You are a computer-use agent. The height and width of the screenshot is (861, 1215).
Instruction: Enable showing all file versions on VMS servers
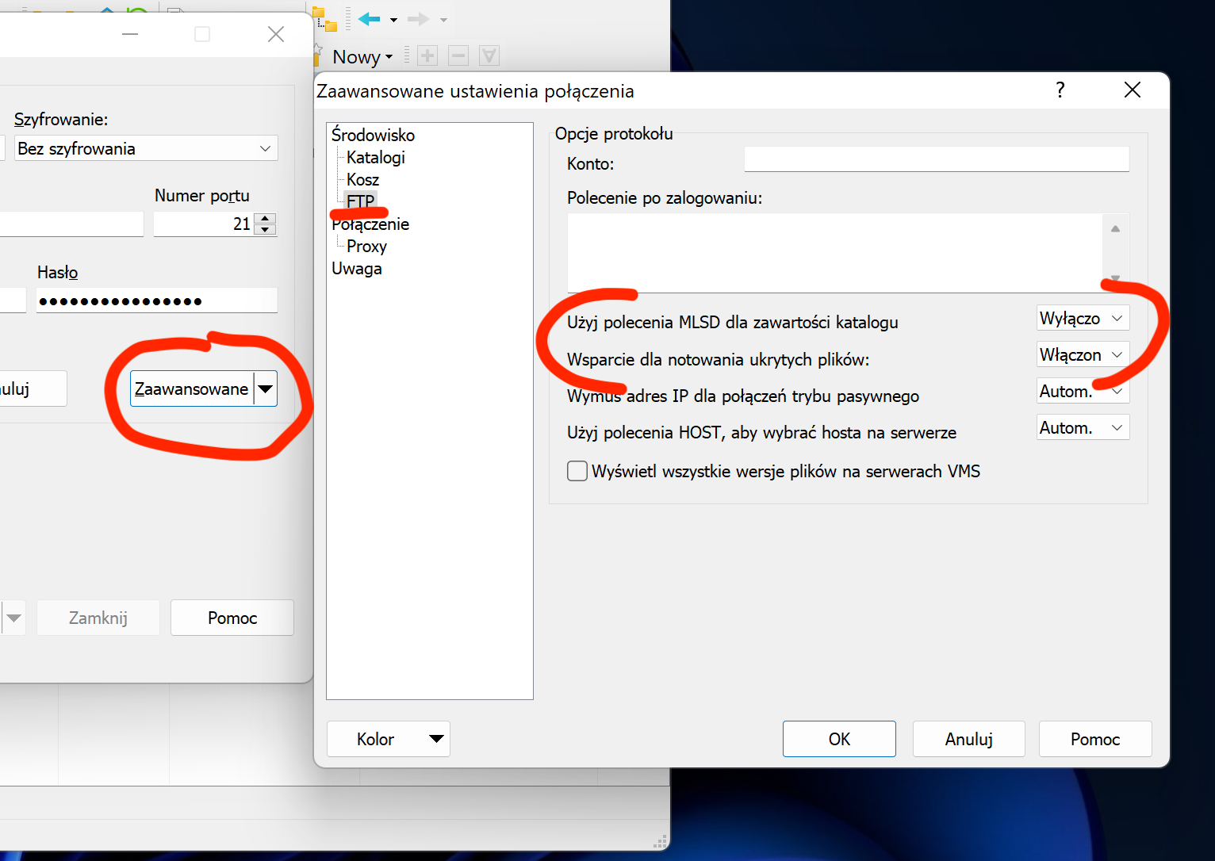[x=577, y=472]
